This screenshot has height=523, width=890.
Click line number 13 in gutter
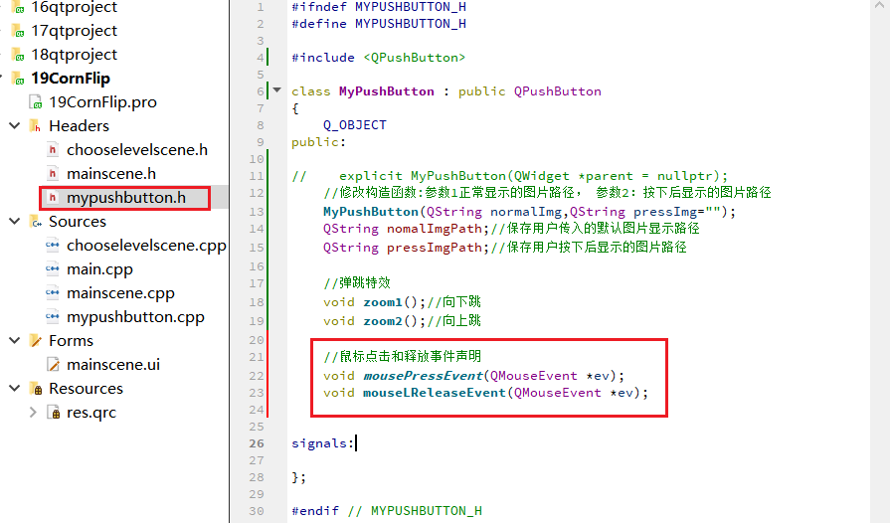[256, 212]
